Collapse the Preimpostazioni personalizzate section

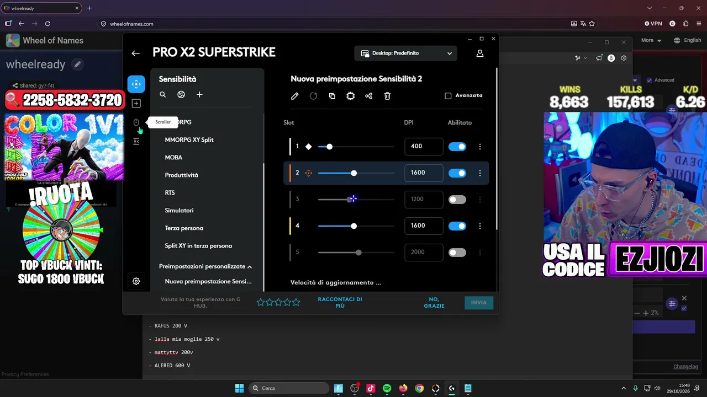pos(250,267)
